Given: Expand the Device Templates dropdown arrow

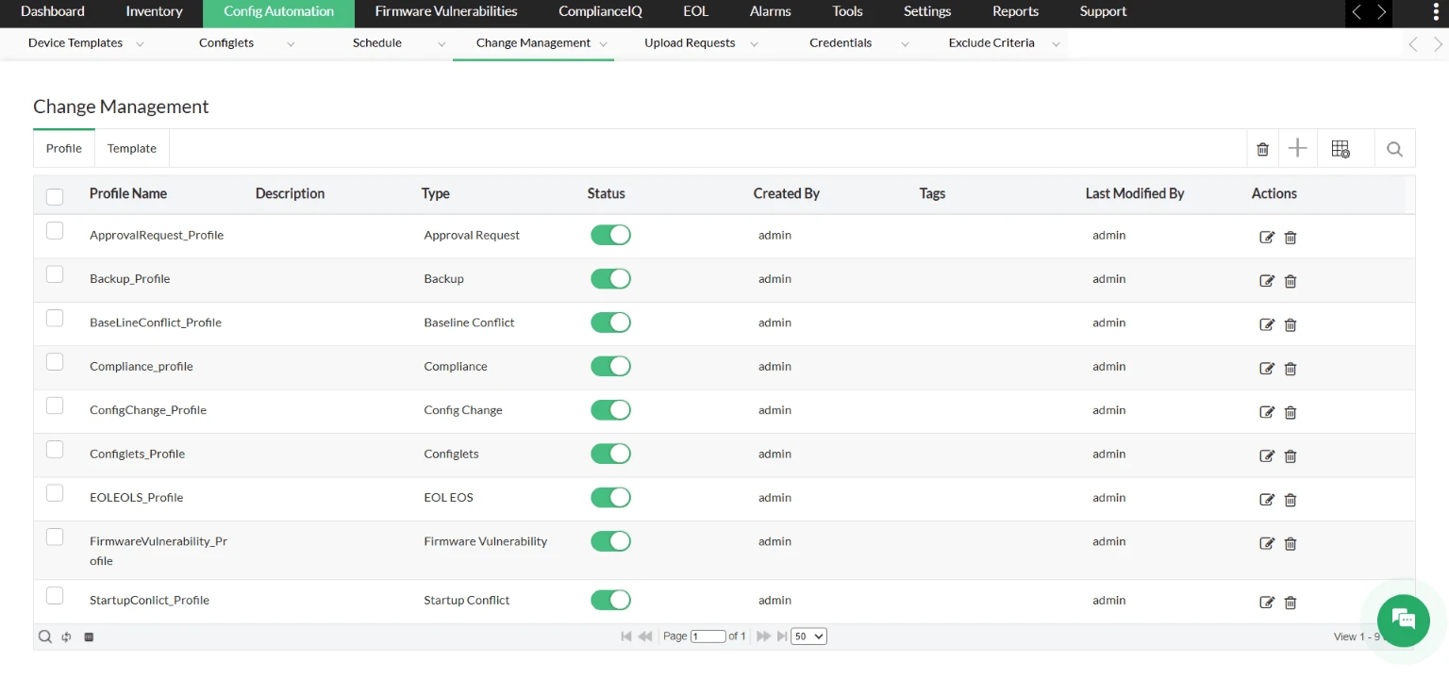Looking at the screenshot, I should 140,44.
